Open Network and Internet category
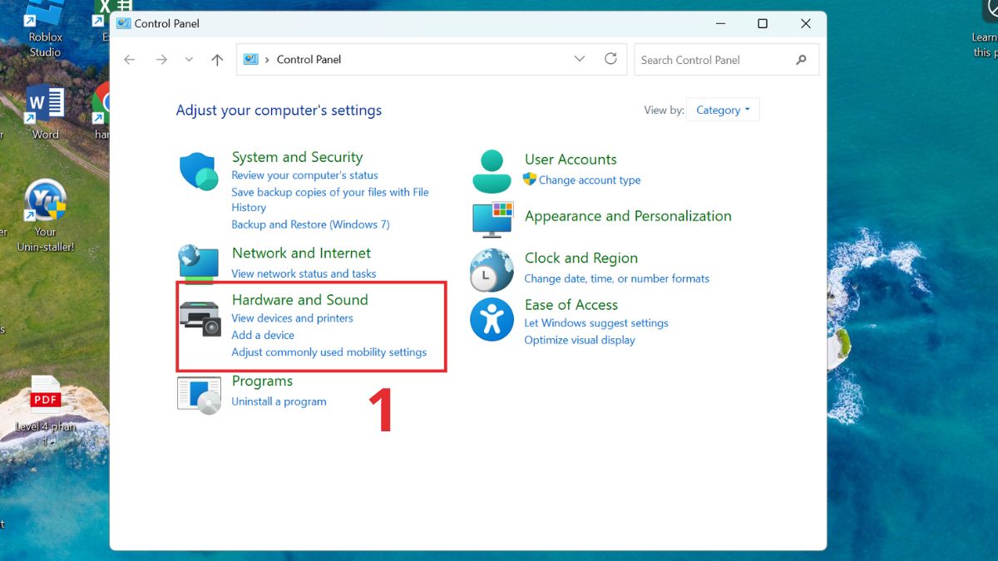Screen dimensions: 998x561 coord(301,253)
